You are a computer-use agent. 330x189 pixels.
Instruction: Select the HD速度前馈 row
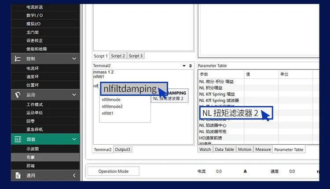pos(258,138)
